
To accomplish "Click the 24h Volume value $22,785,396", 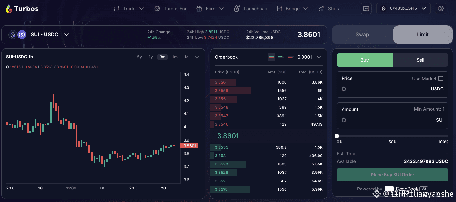I will pyautogui.click(x=260, y=38).
